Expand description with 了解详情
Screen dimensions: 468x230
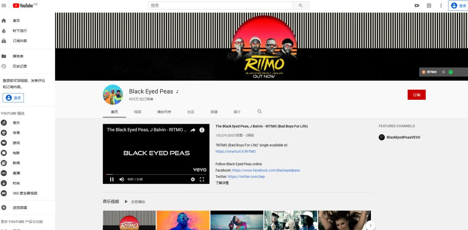click(222, 183)
